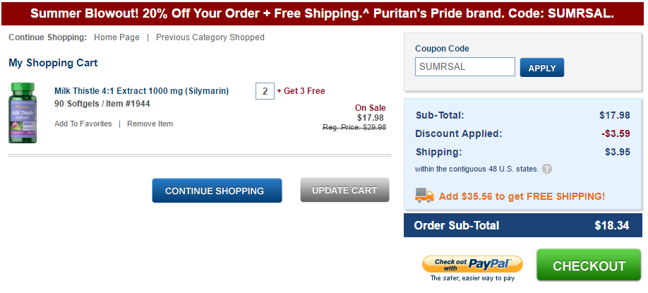Click the 90 Softgels item number line
648x293 pixels.
click(x=102, y=104)
